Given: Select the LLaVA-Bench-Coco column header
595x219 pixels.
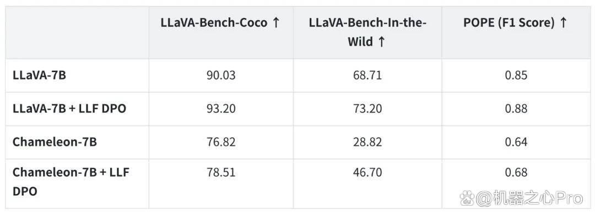Looking at the screenshot, I should coord(220,23).
